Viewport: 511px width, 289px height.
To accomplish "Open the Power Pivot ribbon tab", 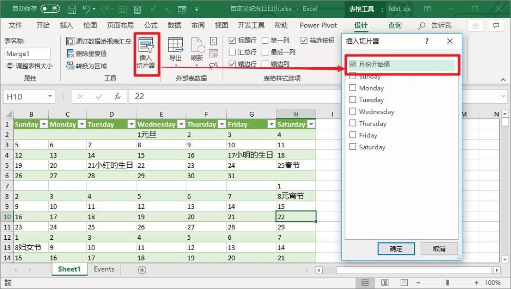I will tap(318, 26).
